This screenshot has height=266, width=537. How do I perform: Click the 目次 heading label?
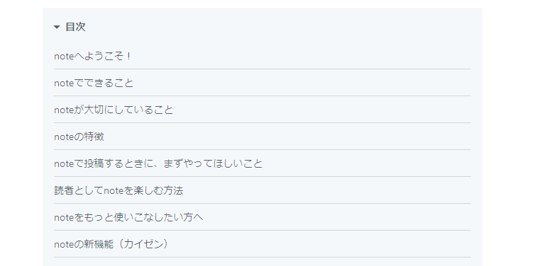[75, 27]
